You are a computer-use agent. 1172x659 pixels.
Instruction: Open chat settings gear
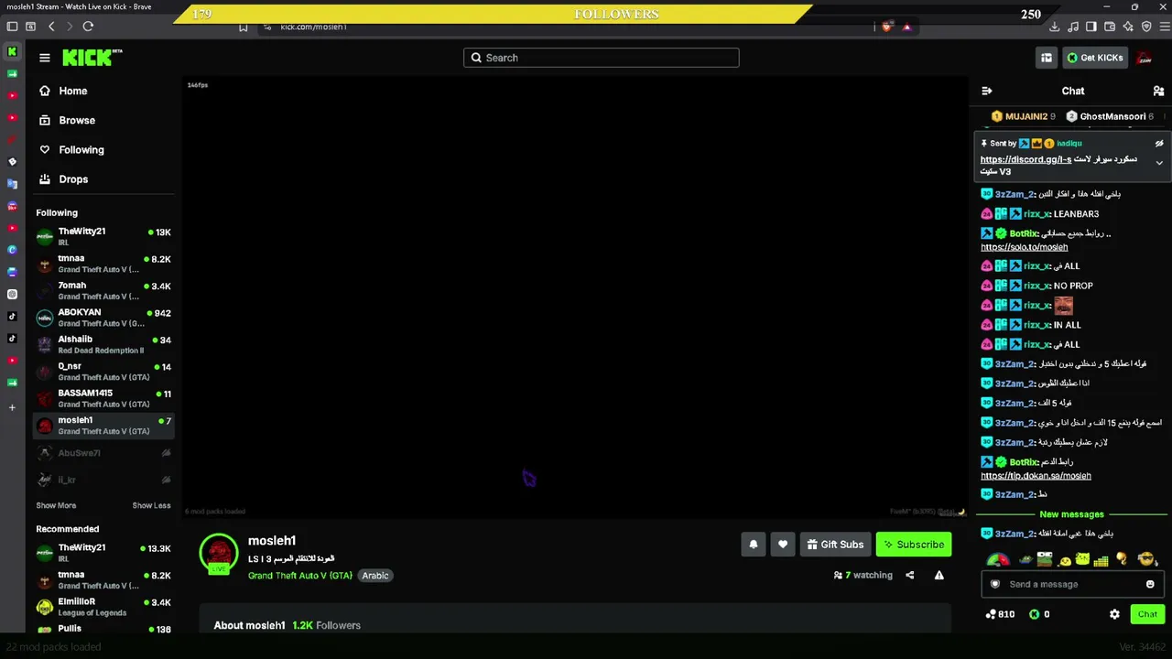tap(1114, 614)
